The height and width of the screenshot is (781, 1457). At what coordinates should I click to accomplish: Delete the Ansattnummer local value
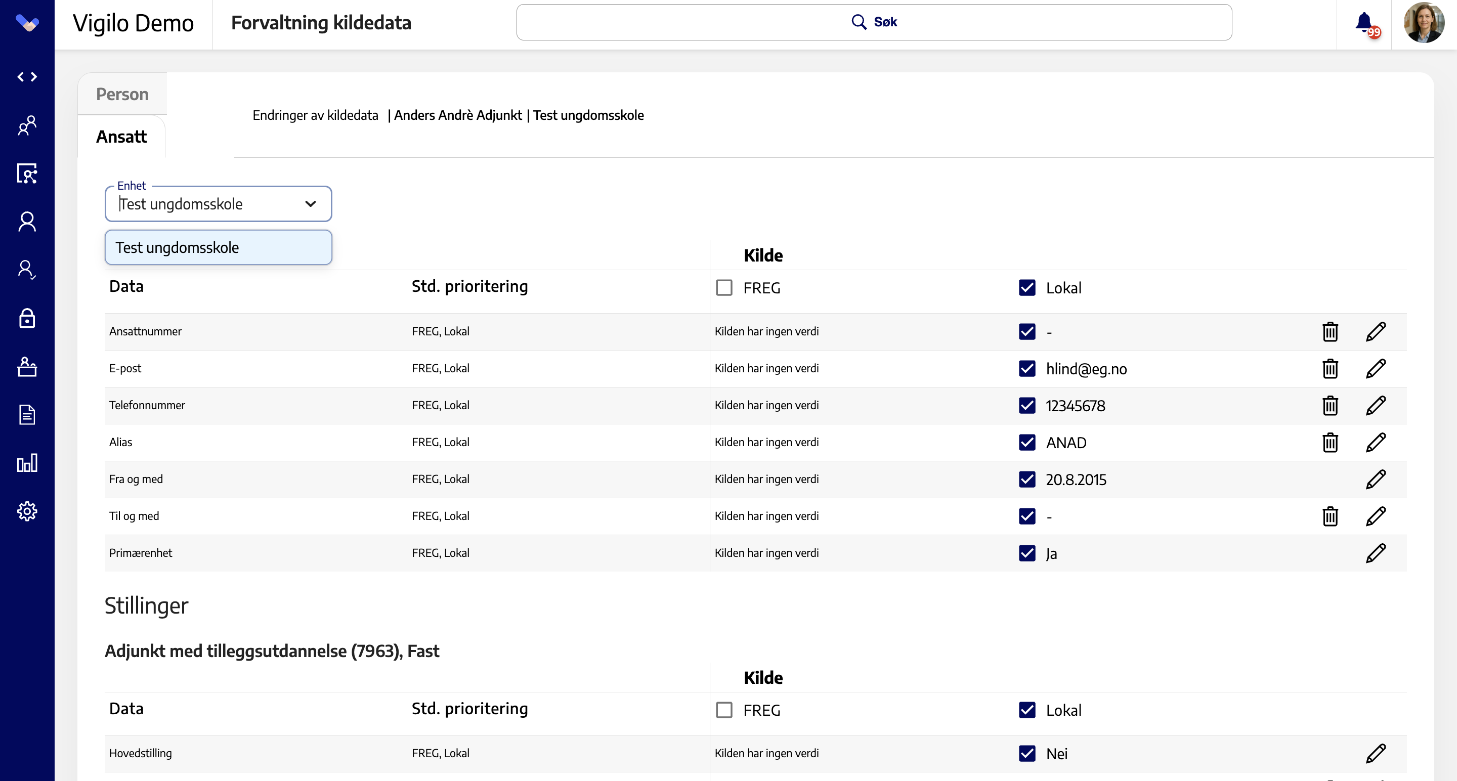[1330, 331]
